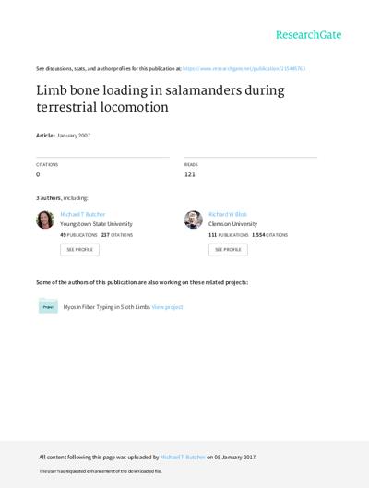Open the View project link
The width and height of the screenshot is (369, 488).
167,307
